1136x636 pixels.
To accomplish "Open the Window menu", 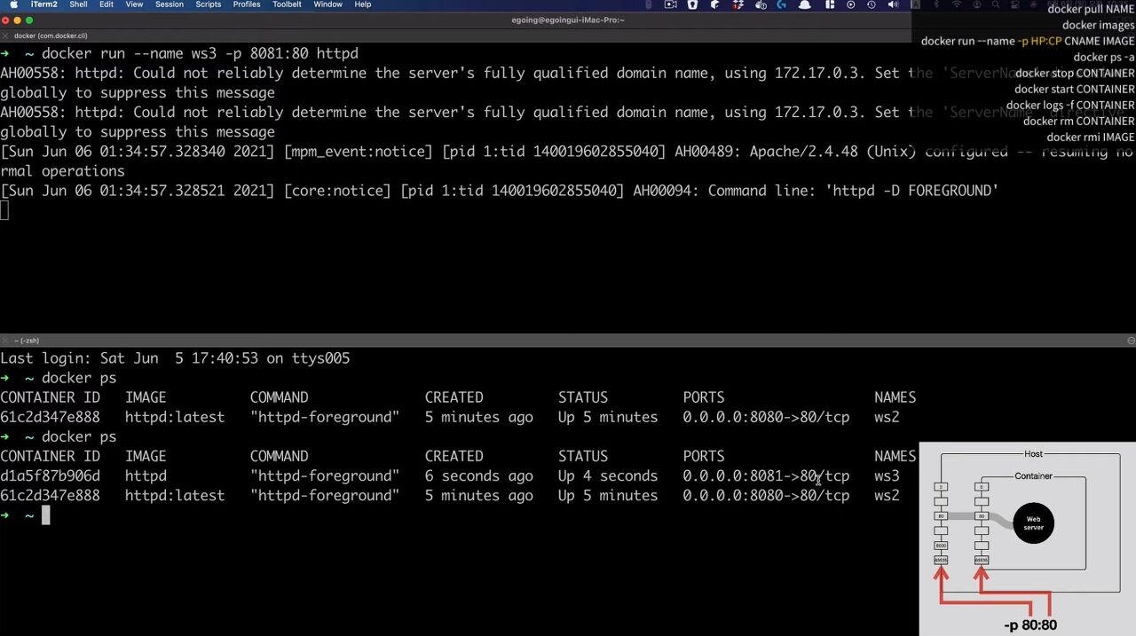I will click(327, 4).
